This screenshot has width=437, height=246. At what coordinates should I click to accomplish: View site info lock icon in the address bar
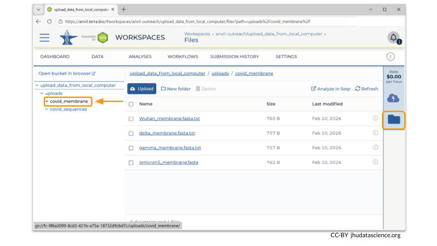(61, 21)
